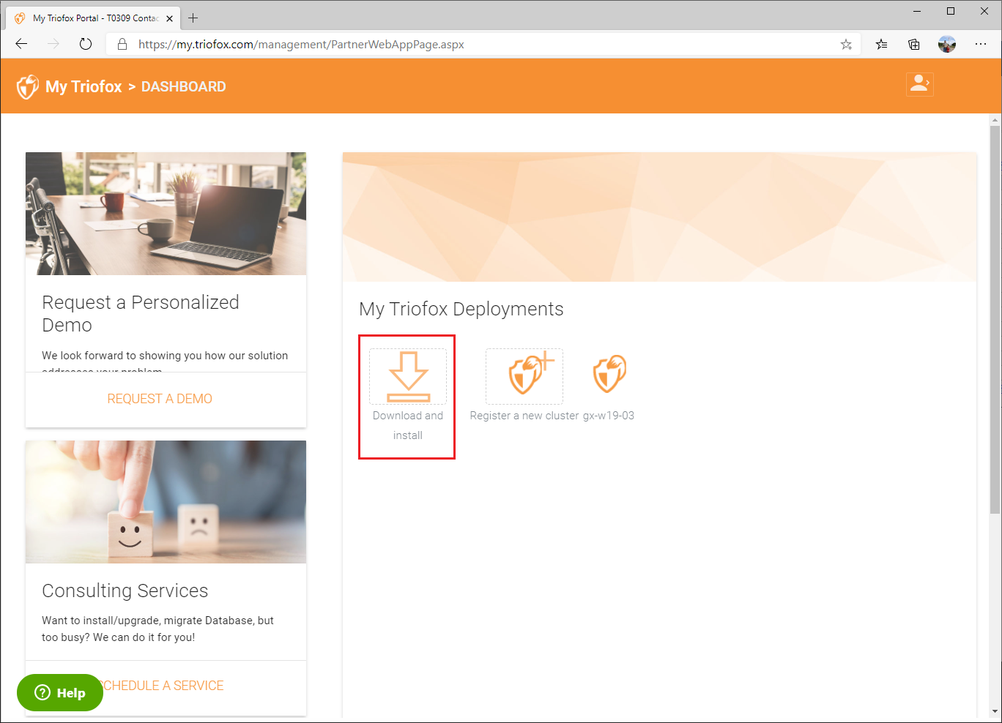Click the DASHBOARD breadcrumb

click(183, 86)
